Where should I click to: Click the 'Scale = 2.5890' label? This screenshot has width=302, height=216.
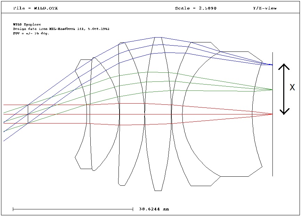coord(195,8)
